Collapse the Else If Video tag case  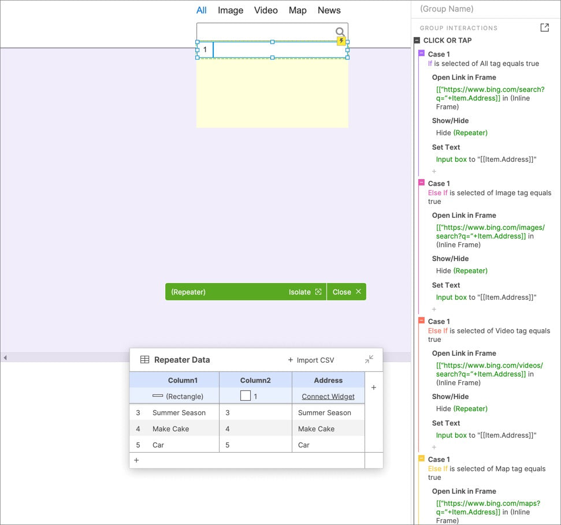[x=421, y=321]
